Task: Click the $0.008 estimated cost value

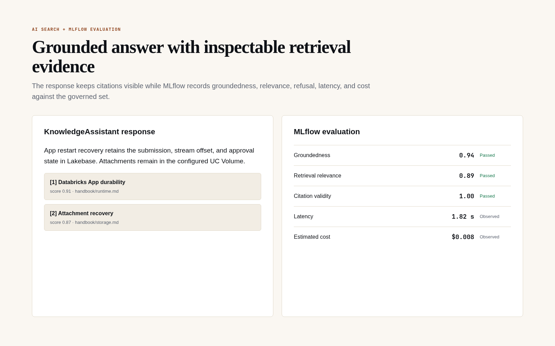Action: point(463,237)
